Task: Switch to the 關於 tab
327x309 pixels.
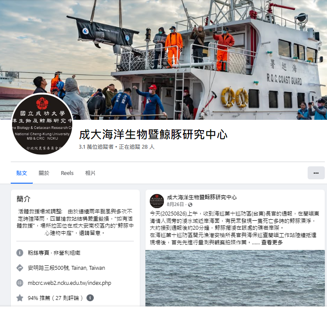Action: [44, 173]
